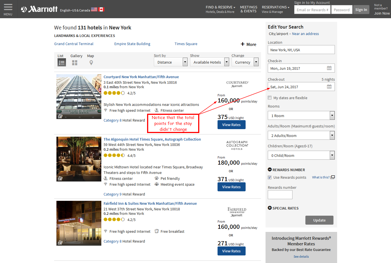
Task: Collapse the Rewards Number section icon
Action: click(270, 169)
